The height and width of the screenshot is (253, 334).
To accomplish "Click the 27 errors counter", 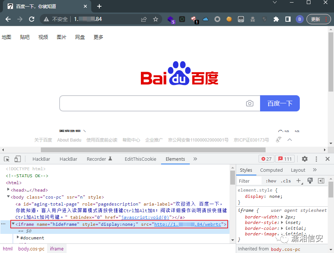I will 266,159.
